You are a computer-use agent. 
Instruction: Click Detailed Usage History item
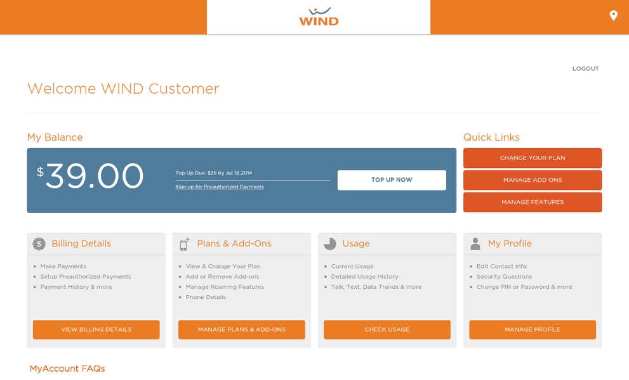pyautogui.click(x=365, y=277)
